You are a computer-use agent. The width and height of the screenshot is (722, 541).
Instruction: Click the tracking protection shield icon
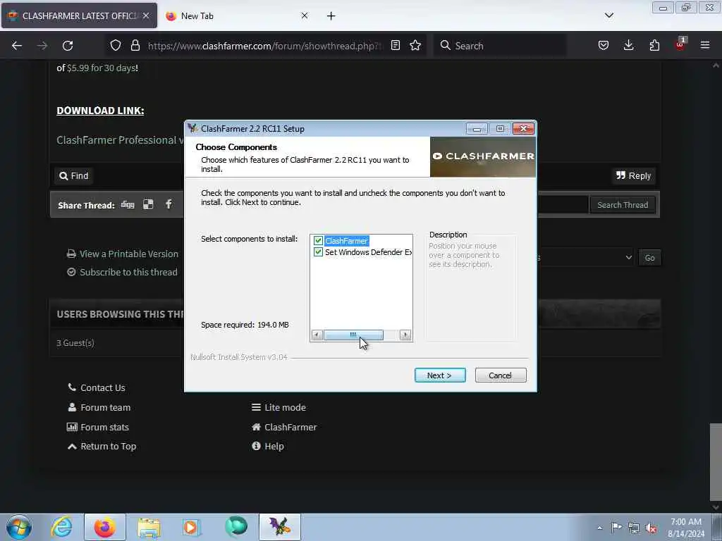pyautogui.click(x=116, y=46)
